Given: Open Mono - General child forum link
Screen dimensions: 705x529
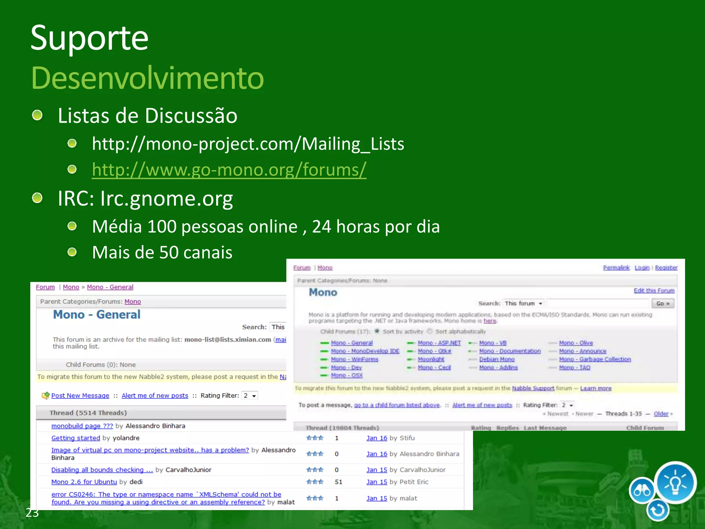Looking at the screenshot, I should point(351,343).
